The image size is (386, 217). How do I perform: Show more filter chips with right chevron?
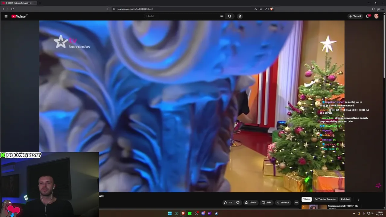click(x=359, y=199)
